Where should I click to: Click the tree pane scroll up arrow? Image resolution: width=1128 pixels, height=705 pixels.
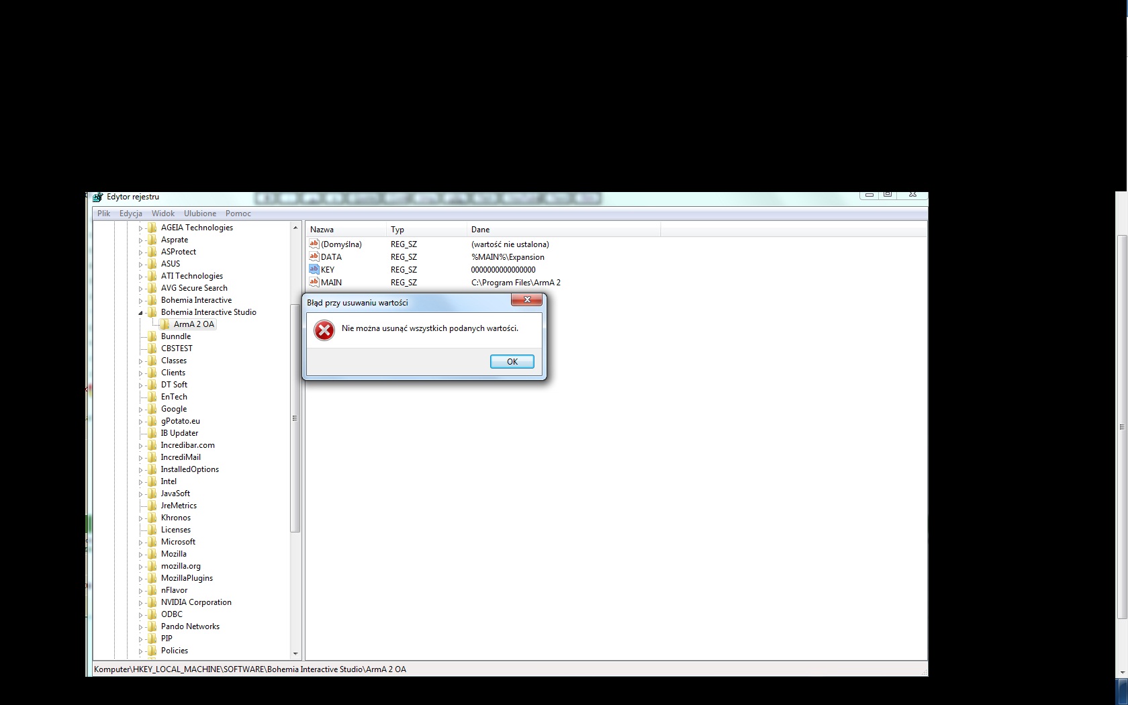click(295, 228)
